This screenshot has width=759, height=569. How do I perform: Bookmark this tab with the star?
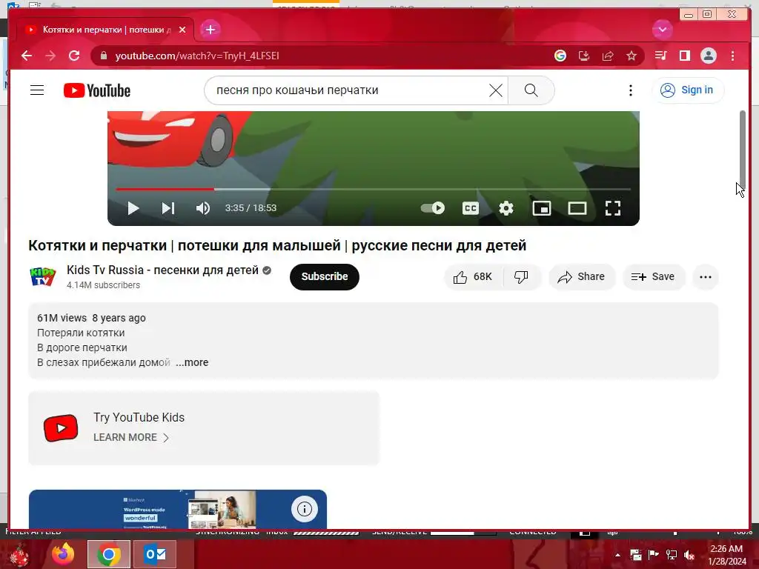tap(632, 56)
